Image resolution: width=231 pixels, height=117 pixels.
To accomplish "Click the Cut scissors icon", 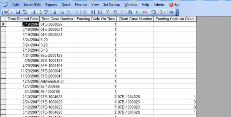I will click(55, 12).
